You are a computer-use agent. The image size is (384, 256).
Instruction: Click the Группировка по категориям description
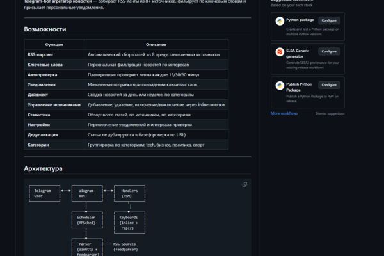(x=156, y=145)
